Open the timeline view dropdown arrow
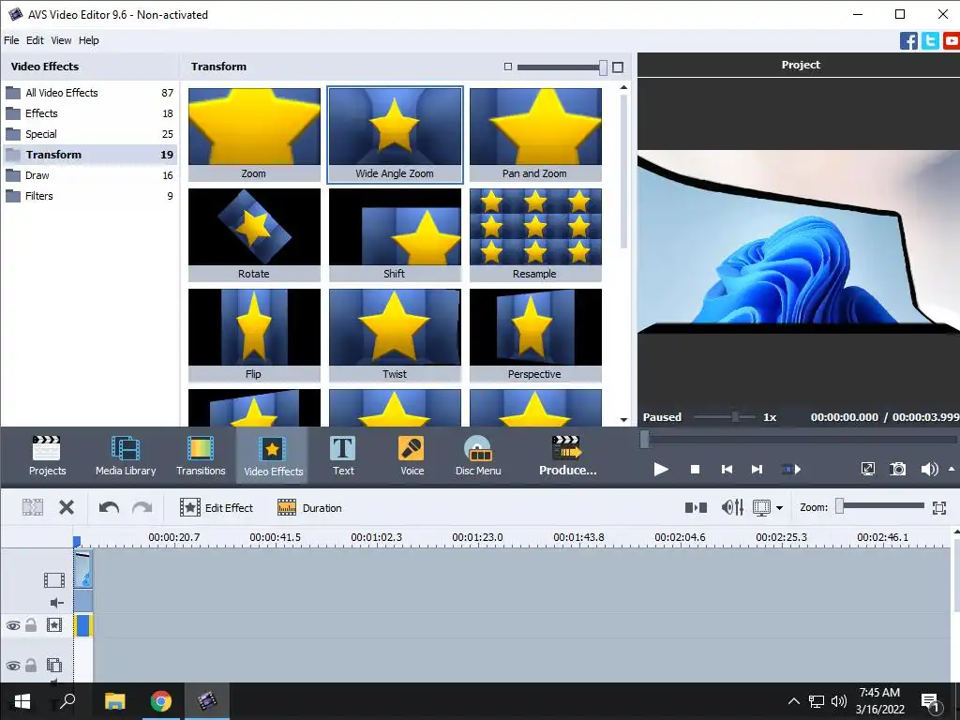960x720 pixels. (x=779, y=507)
